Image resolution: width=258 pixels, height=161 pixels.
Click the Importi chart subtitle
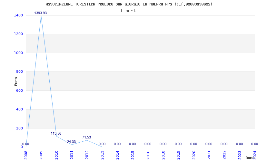click(x=129, y=11)
